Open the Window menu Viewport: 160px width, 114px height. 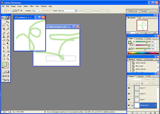coord(44,6)
